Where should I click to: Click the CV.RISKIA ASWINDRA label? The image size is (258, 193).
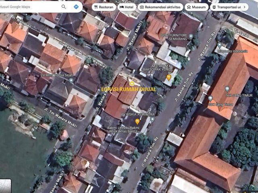pyautogui.click(x=138, y=114)
